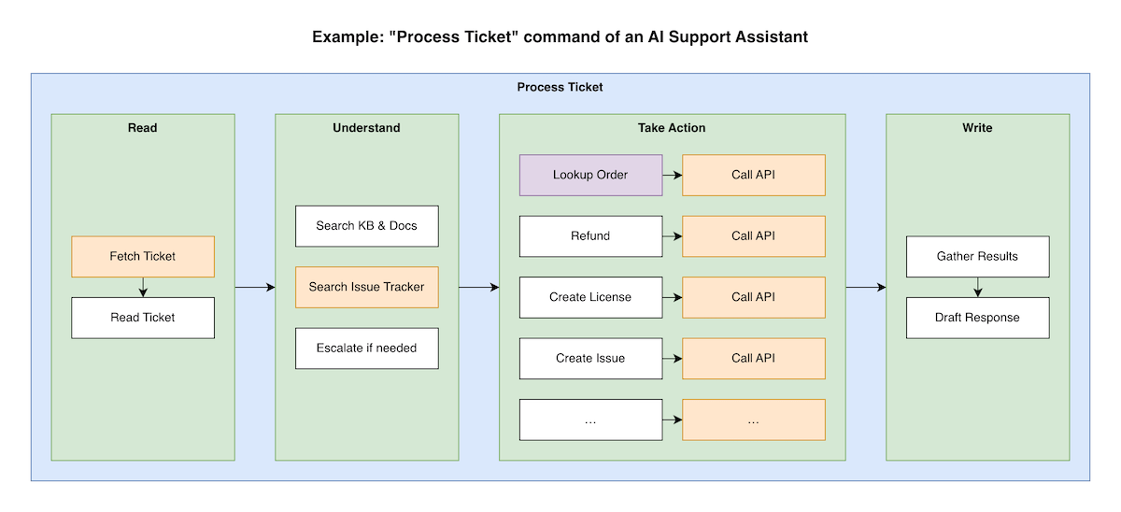
Task: Select the Search Issue Tracker box
Action: [366, 287]
